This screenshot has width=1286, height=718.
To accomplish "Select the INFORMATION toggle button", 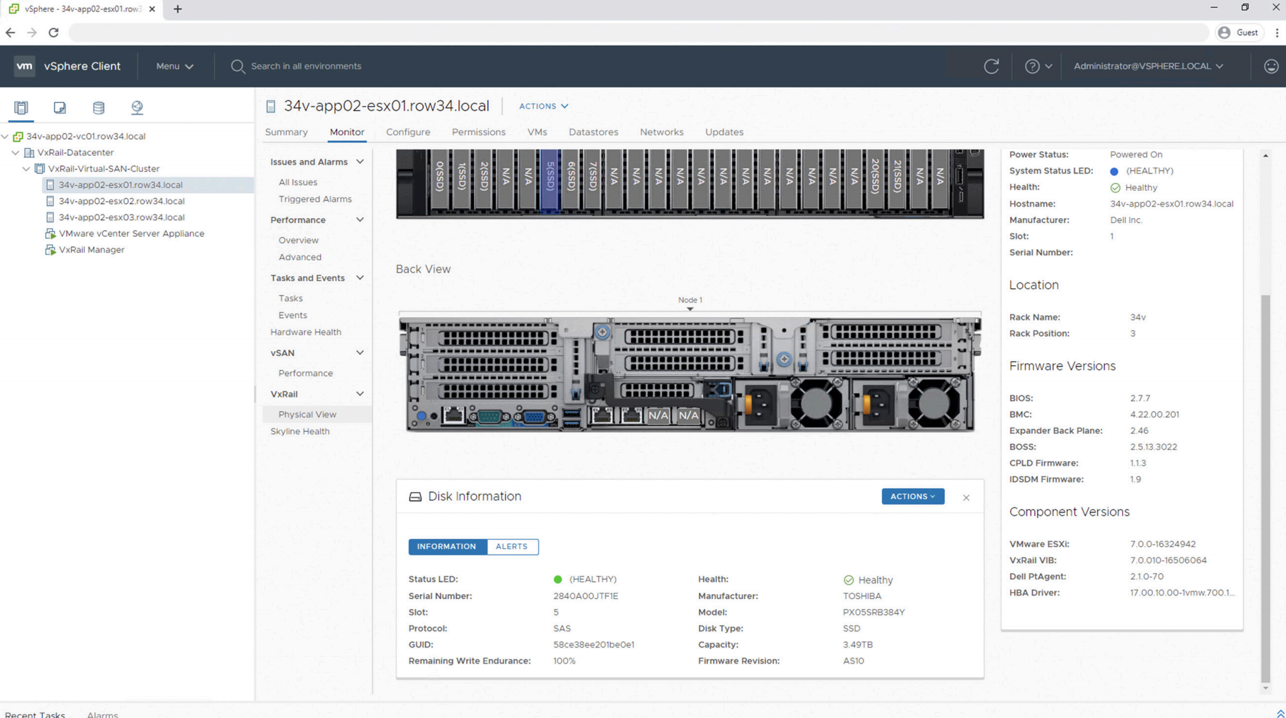I will pyautogui.click(x=446, y=546).
